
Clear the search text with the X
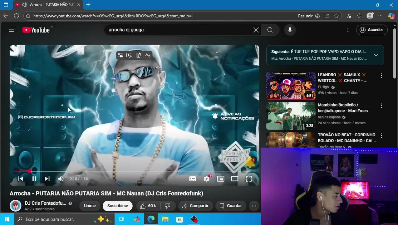pos(256,30)
